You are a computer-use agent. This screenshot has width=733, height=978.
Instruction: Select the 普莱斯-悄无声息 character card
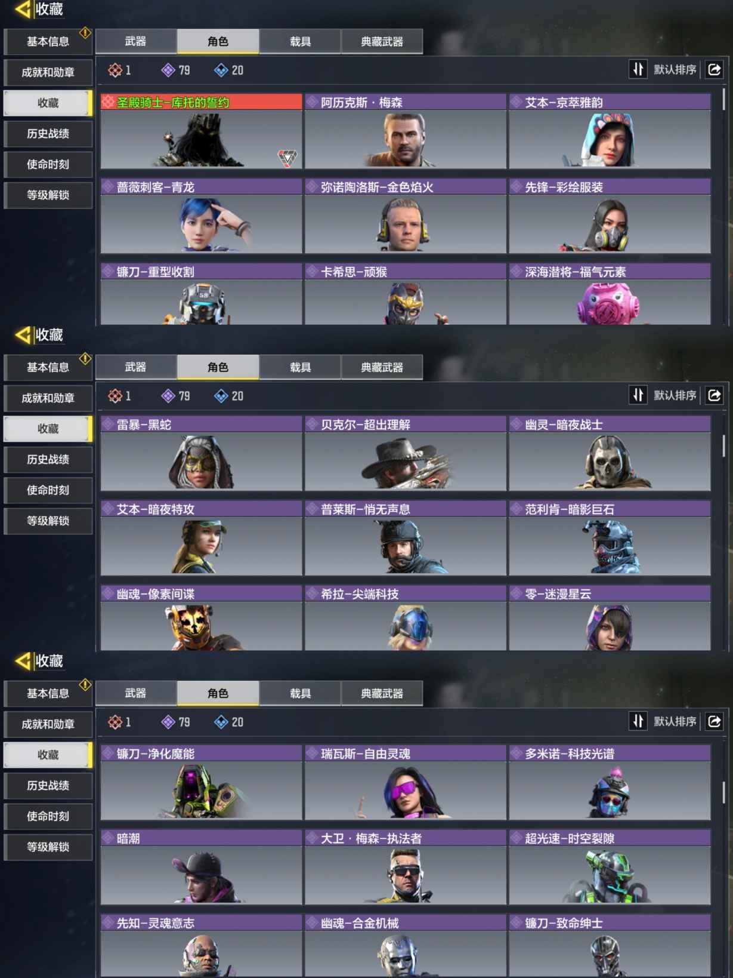[x=405, y=538]
